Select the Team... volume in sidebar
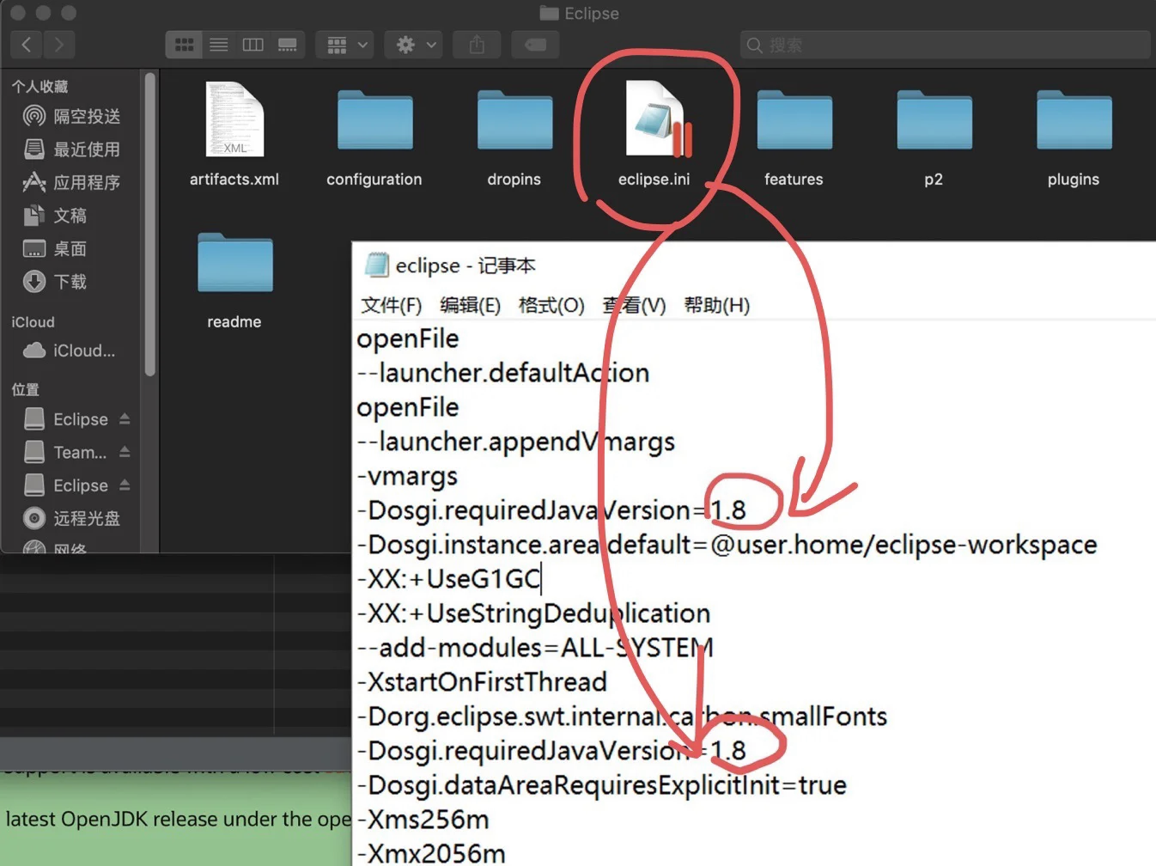Image resolution: width=1156 pixels, height=866 pixels. [x=67, y=452]
